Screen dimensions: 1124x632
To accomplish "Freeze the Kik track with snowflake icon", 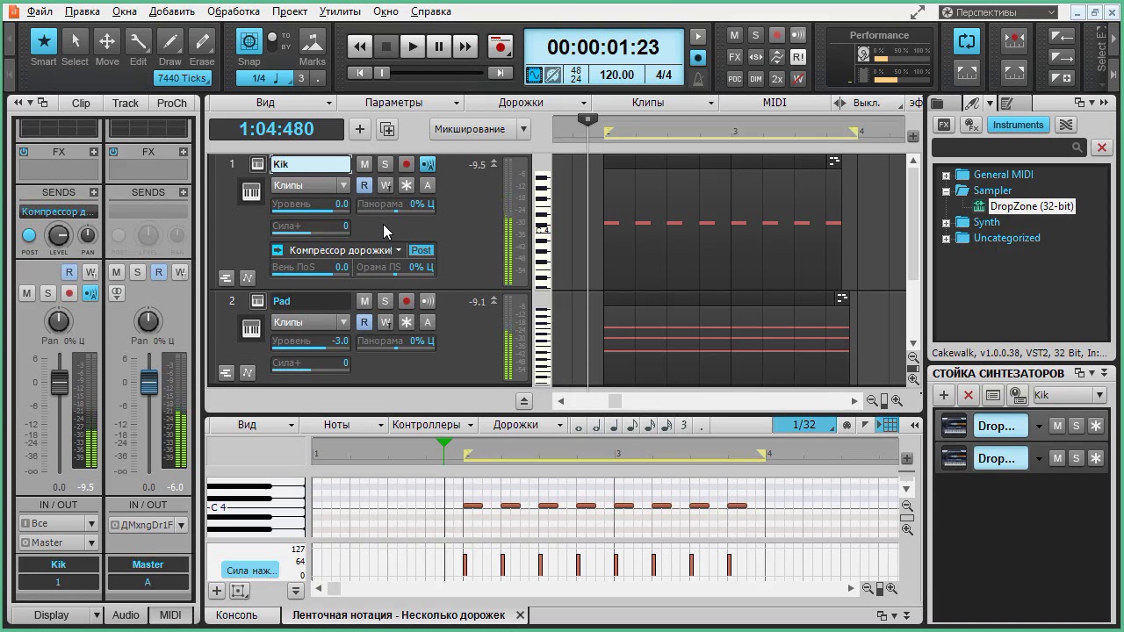I will tap(406, 185).
